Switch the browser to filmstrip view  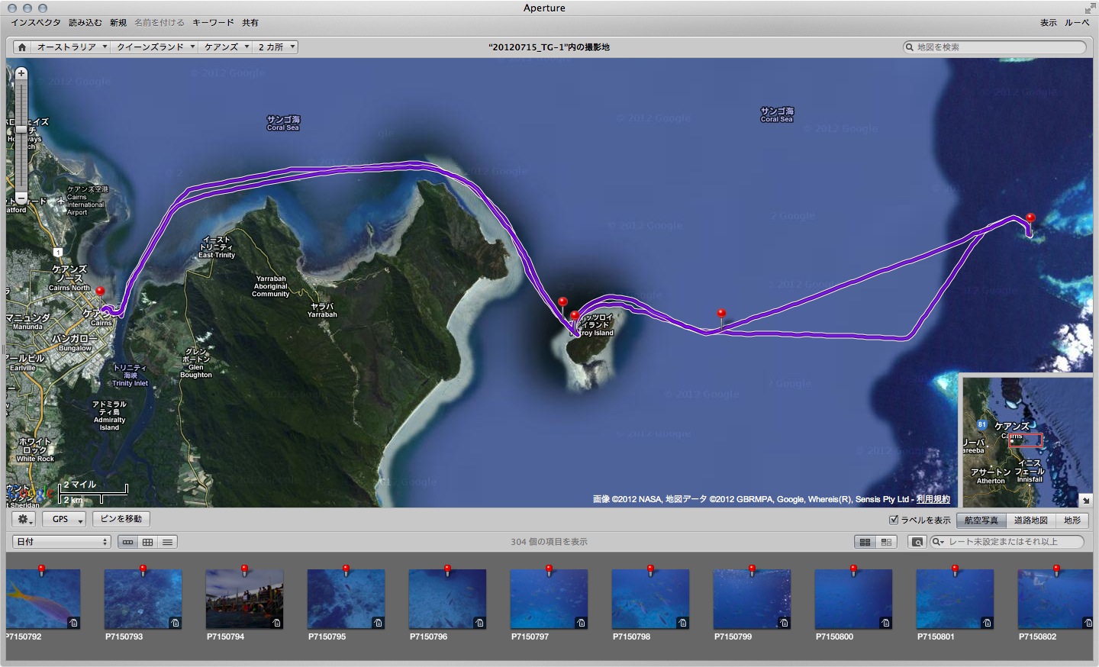pyautogui.click(x=127, y=542)
